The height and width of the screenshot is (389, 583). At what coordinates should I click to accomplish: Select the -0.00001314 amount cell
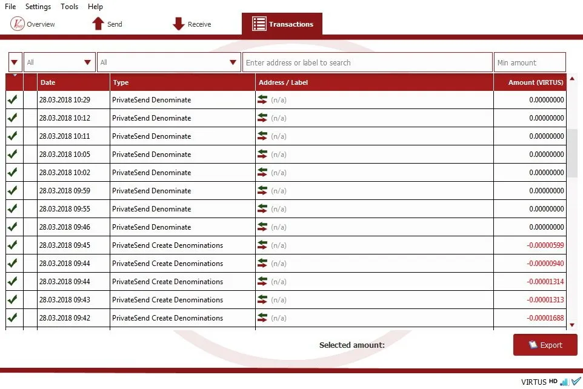530,282
